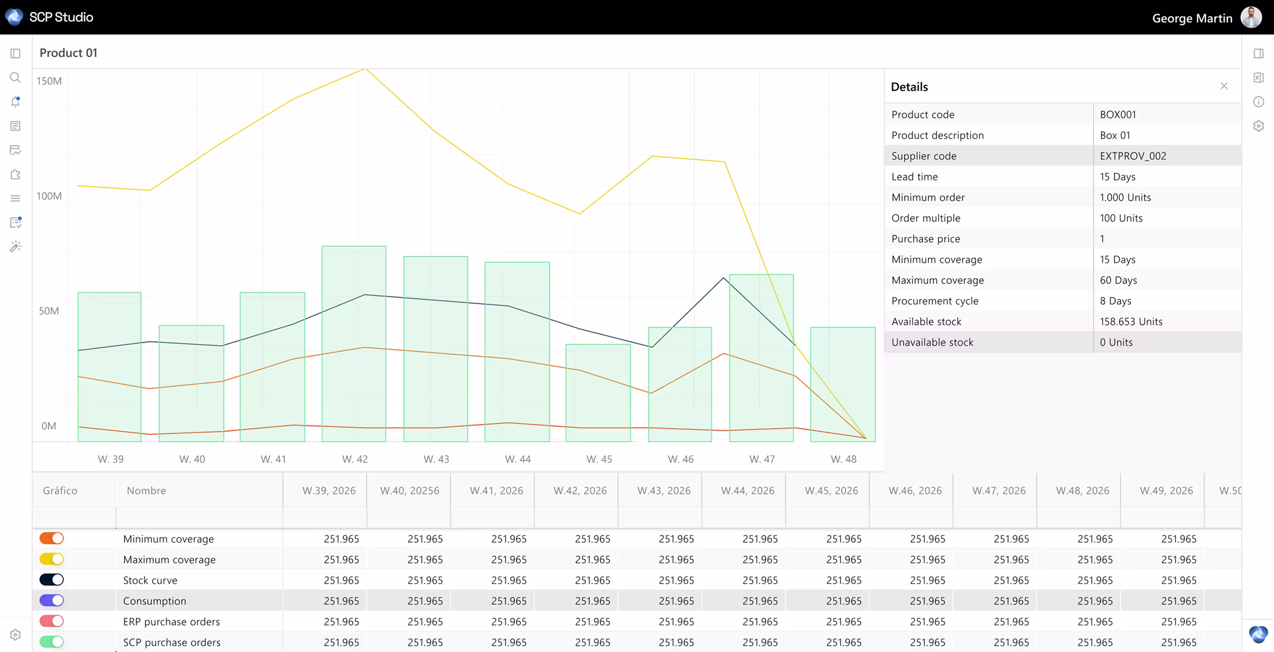Open the info icon on right rail
The image size is (1274, 652).
click(x=1259, y=102)
